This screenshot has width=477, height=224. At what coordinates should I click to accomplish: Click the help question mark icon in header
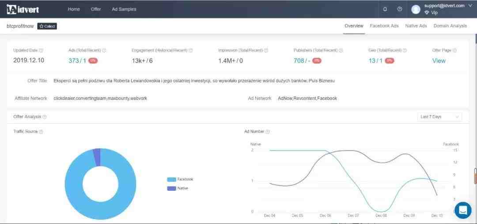(x=400, y=9)
